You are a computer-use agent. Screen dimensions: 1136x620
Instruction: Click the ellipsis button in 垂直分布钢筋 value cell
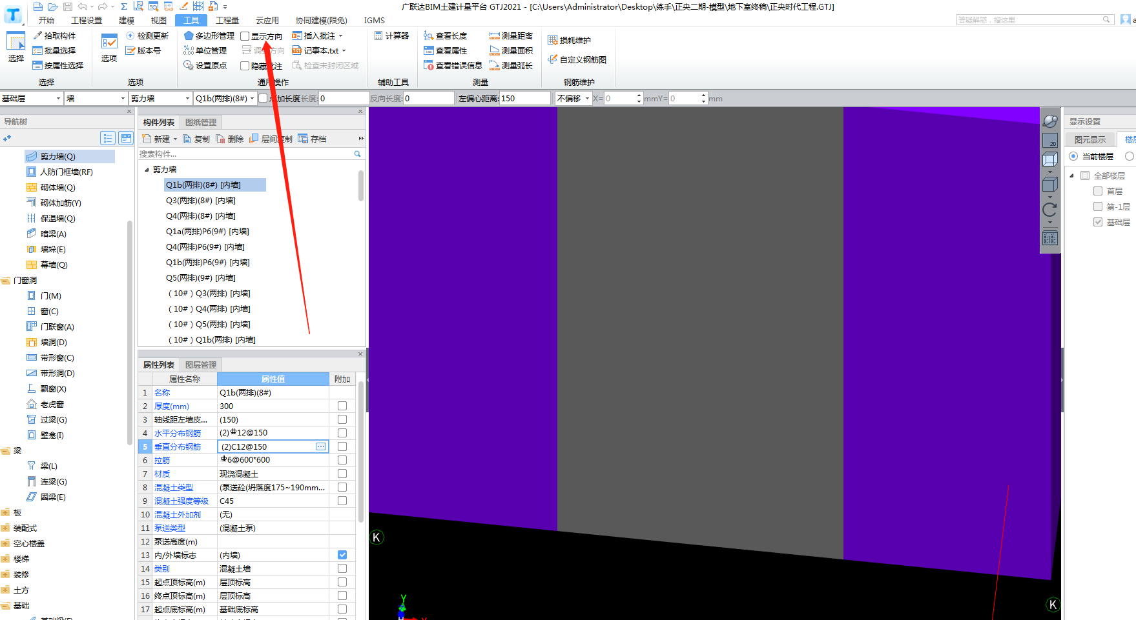pyautogui.click(x=321, y=446)
